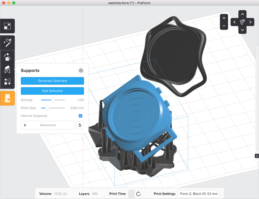Image resolution: width=259 pixels, height=199 pixels.
Task: Select the Size scaling tool
Action: (x=7, y=26)
